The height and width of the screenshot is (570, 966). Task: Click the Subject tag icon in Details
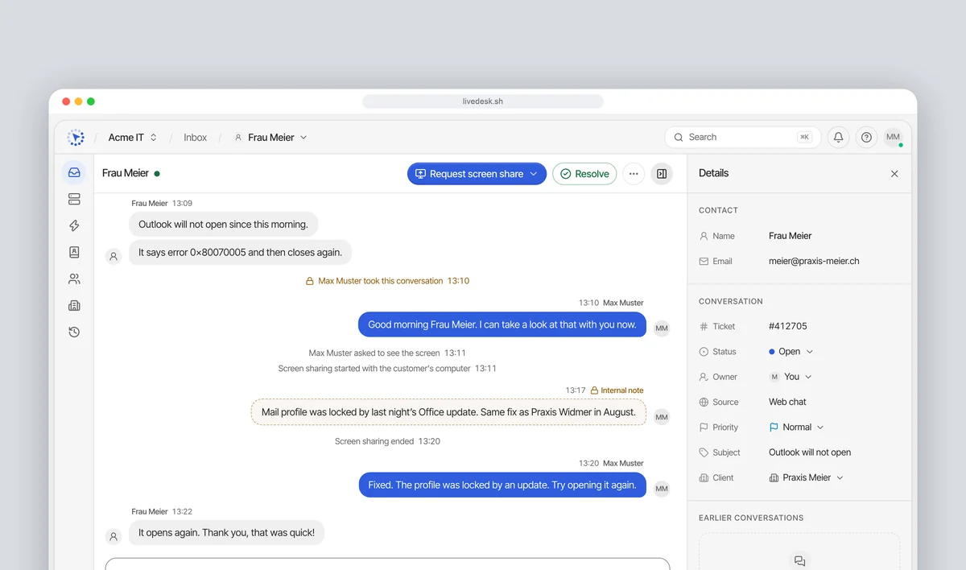[x=704, y=452]
